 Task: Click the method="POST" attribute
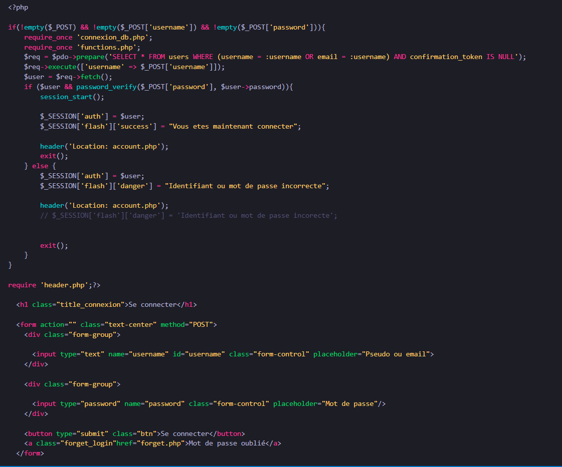(x=186, y=324)
